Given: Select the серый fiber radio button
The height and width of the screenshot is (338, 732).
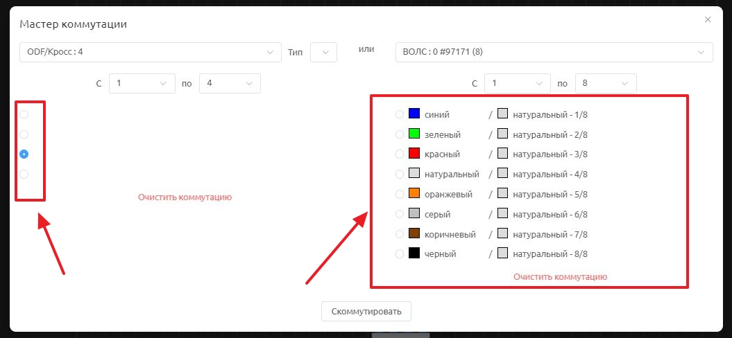Looking at the screenshot, I should tap(400, 214).
